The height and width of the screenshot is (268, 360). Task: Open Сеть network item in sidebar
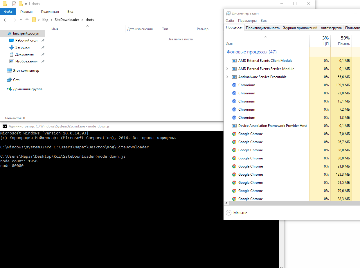pos(17,80)
